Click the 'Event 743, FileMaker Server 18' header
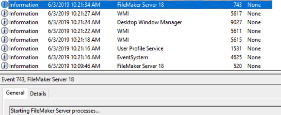 37,79
